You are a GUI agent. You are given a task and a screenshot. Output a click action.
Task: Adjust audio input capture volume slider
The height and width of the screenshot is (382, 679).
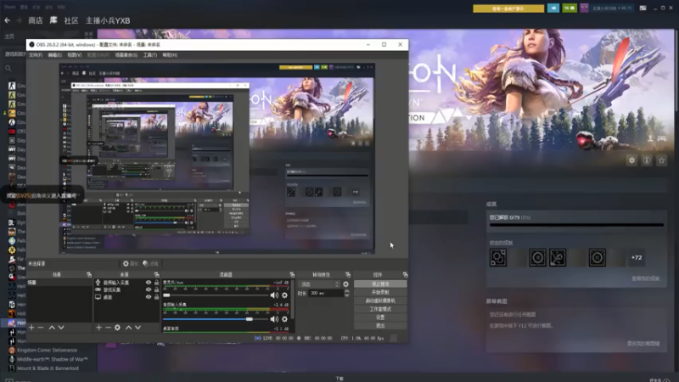(216, 319)
